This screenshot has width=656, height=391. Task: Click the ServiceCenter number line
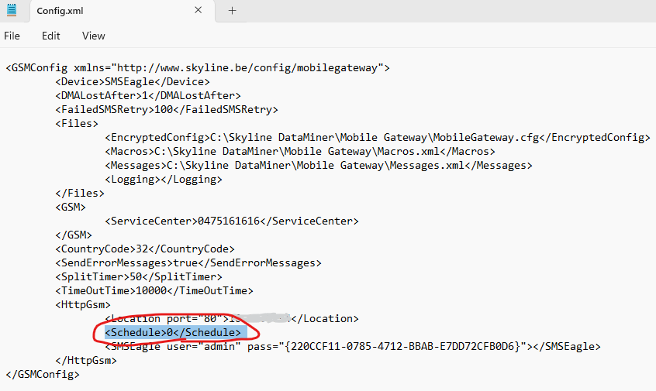[x=231, y=221]
